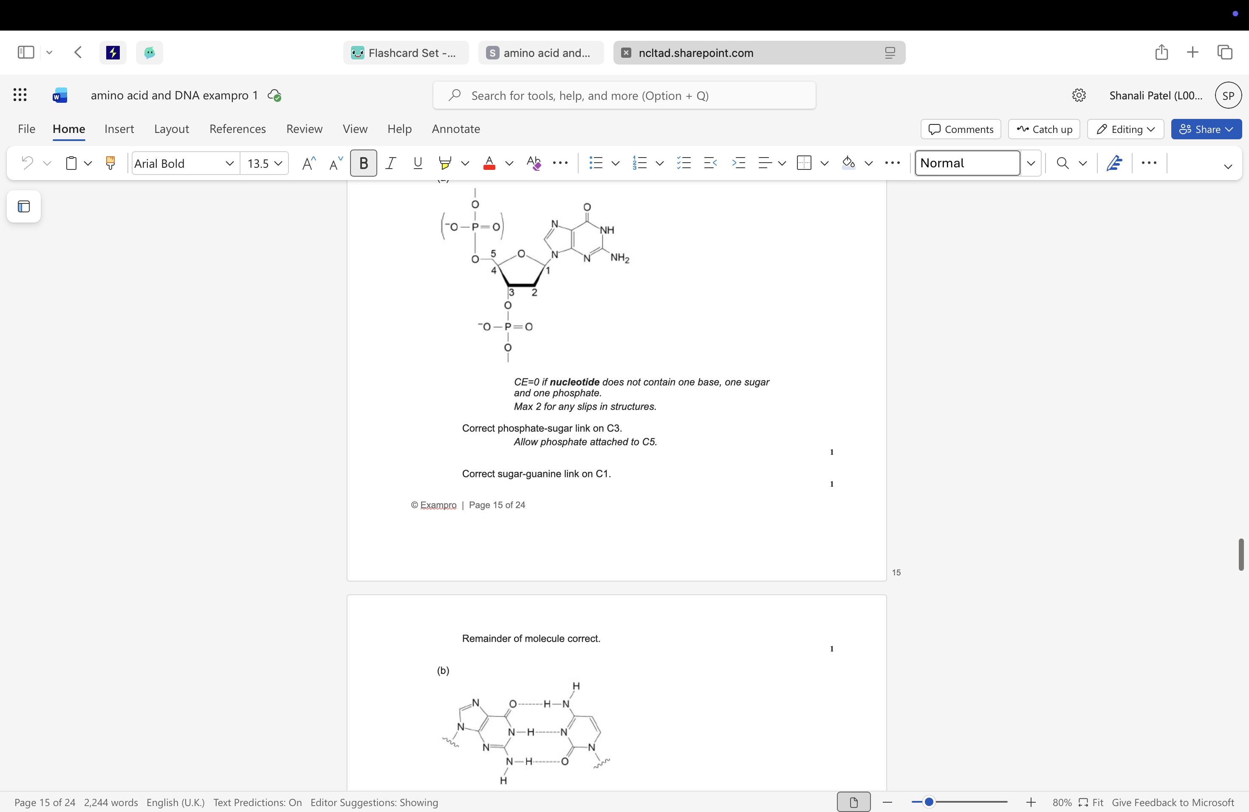This screenshot has width=1249, height=812.
Task: Apply text highlight color
Action: pyautogui.click(x=445, y=163)
